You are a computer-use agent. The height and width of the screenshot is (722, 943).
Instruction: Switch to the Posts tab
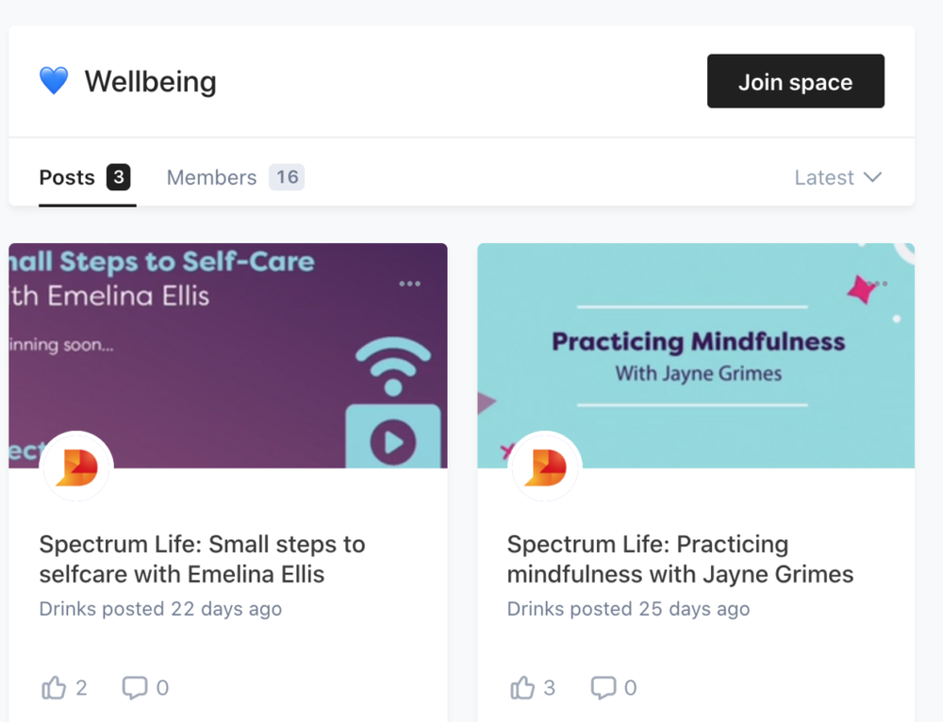tap(85, 177)
